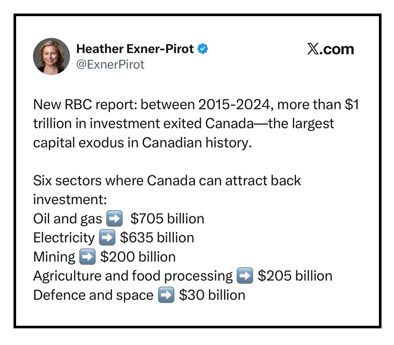Click the arrow emoji after Oil and gas
The height and width of the screenshot is (345, 394).
tap(114, 219)
